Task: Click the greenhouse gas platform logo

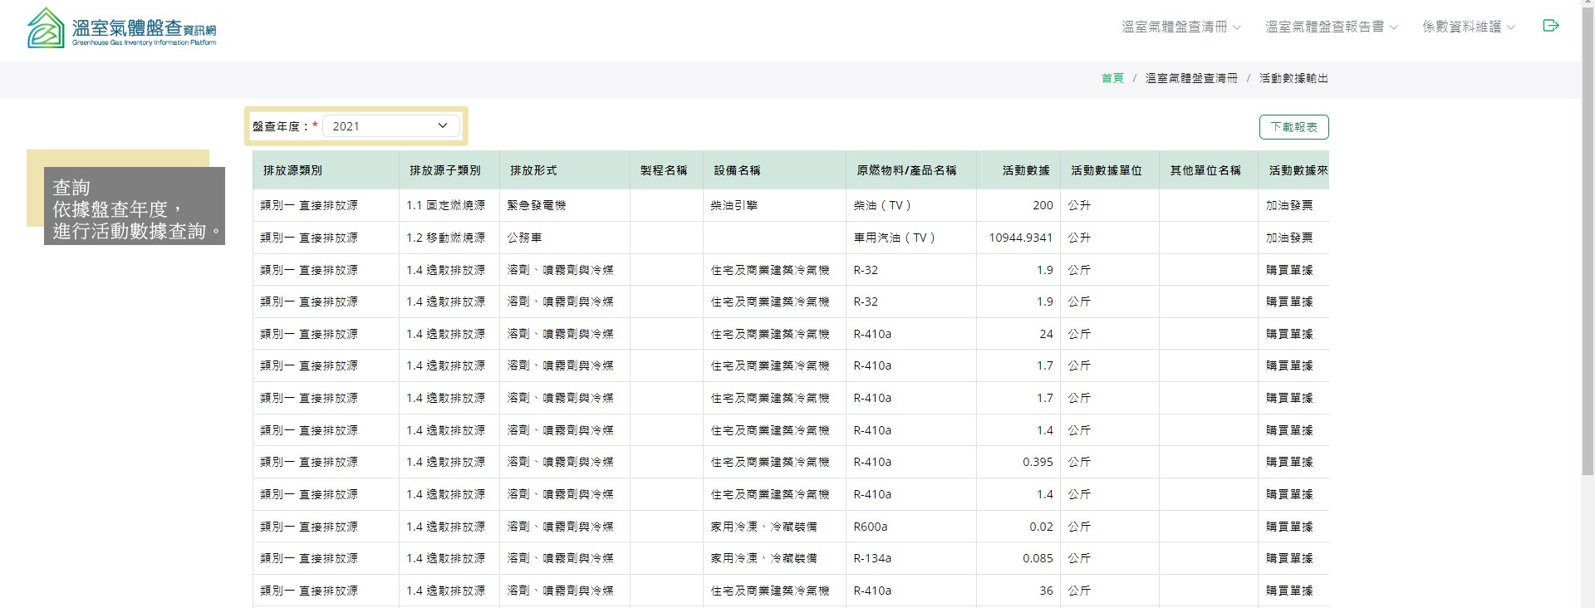Action: coord(121,28)
